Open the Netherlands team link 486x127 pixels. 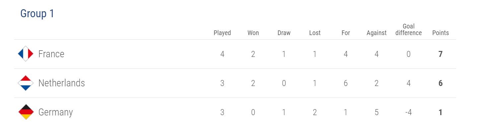(x=62, y=83)
